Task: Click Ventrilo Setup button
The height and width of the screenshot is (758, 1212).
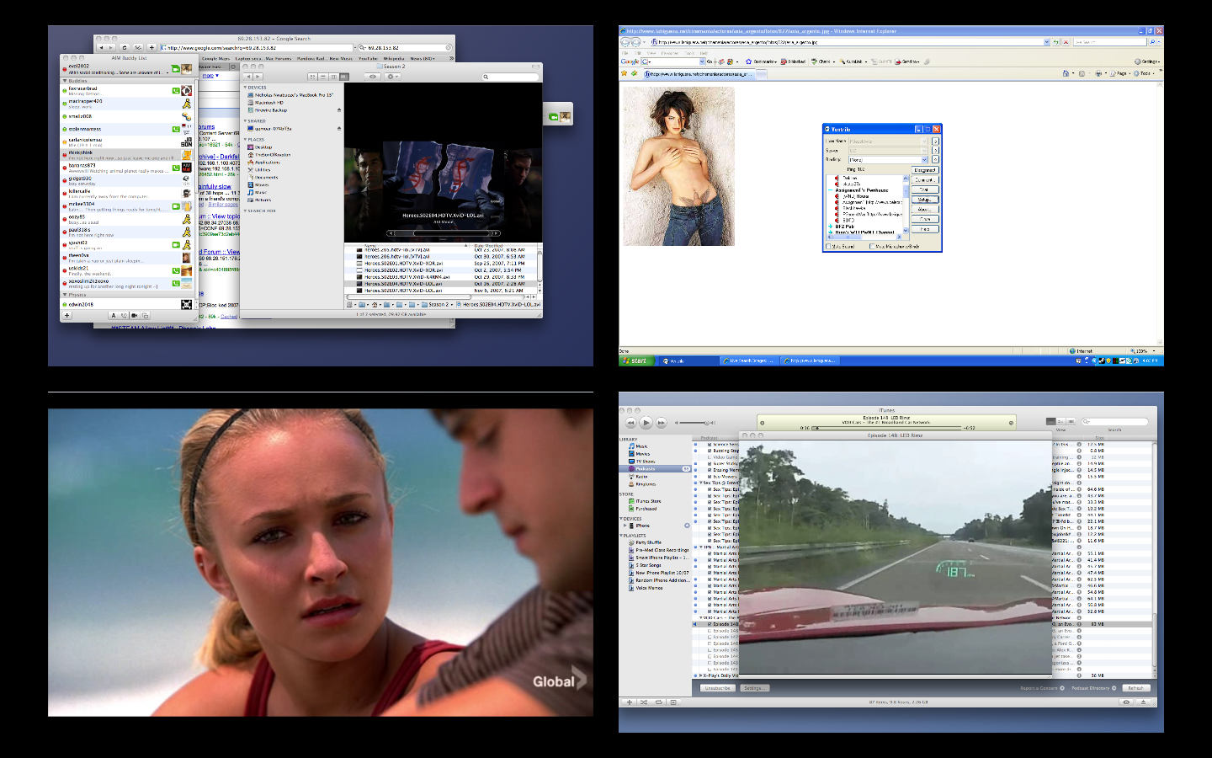Action: coord(924,200)
